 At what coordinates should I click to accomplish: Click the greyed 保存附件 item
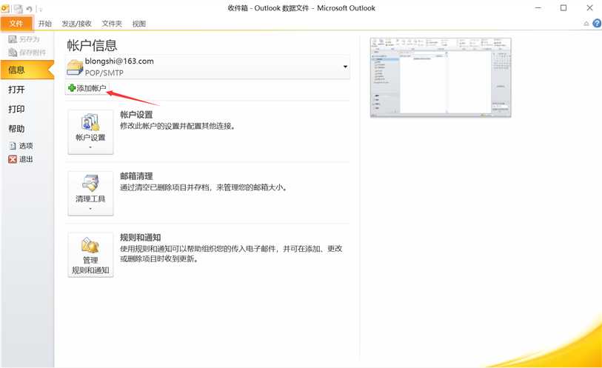tap(27, 52)
